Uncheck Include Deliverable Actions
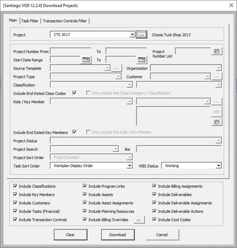This screenshot has height=248, width=237. point(155,211)
